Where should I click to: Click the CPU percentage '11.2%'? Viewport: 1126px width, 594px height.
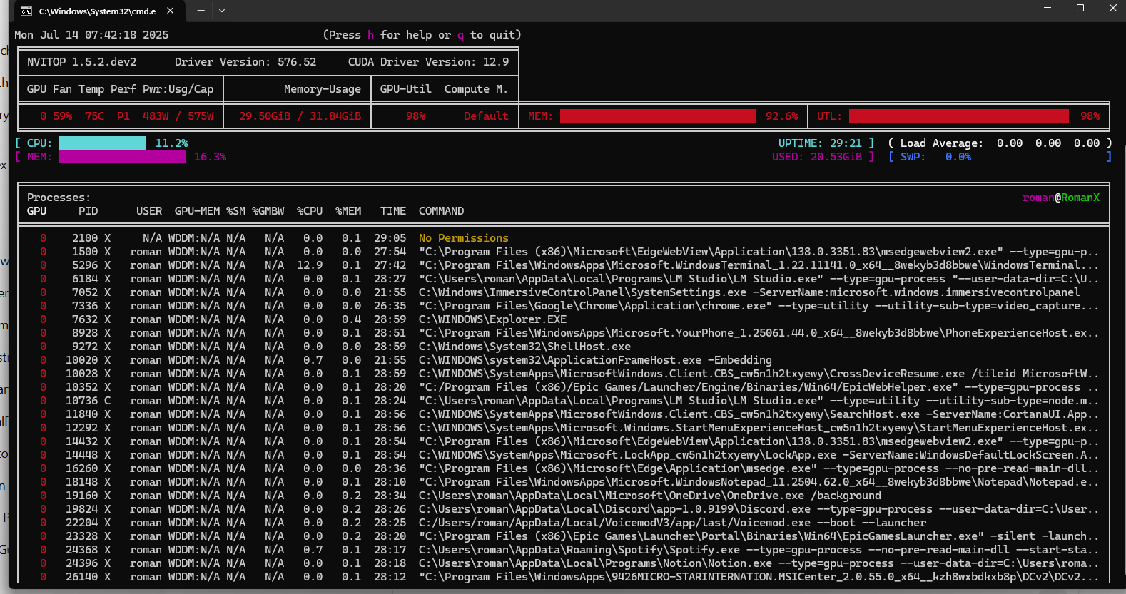tap(172, 143)
